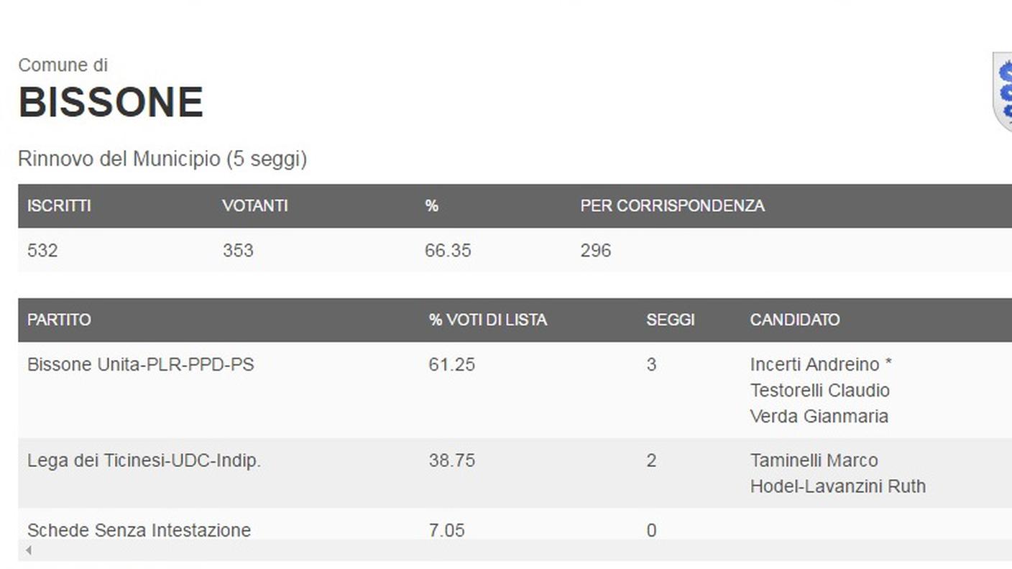Select the Bissone Unita-PLR-PPD-PS party row
1012x569 pixels.
pyautogui.click(x=515, y=390)
